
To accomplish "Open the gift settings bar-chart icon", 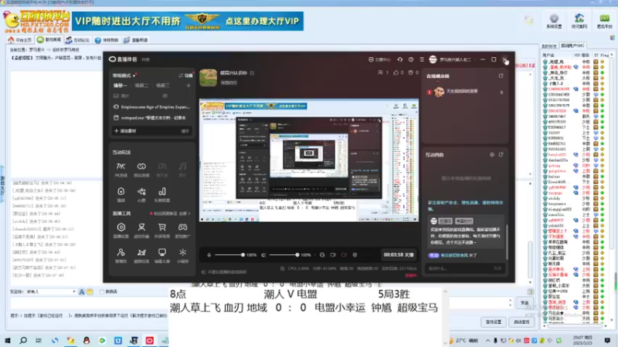I will [162, 194].
